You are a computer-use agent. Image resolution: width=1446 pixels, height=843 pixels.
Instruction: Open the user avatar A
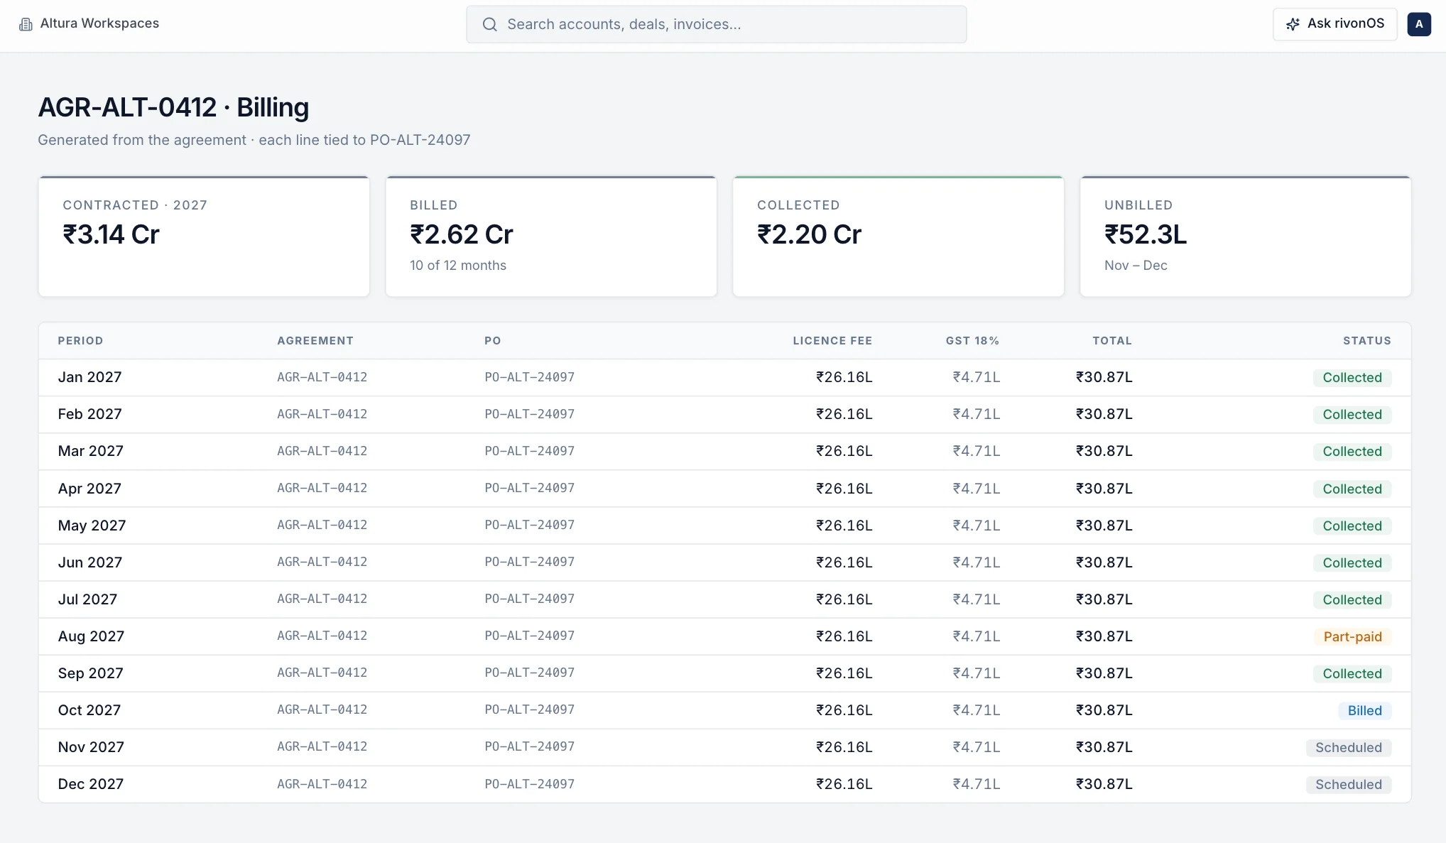[1419, 24]
